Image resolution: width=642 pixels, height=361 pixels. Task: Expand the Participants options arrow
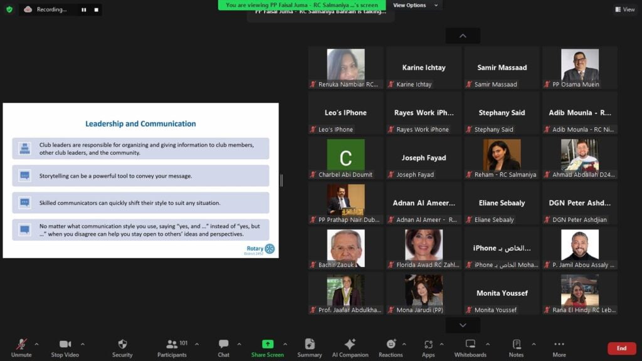pos(197,344)
